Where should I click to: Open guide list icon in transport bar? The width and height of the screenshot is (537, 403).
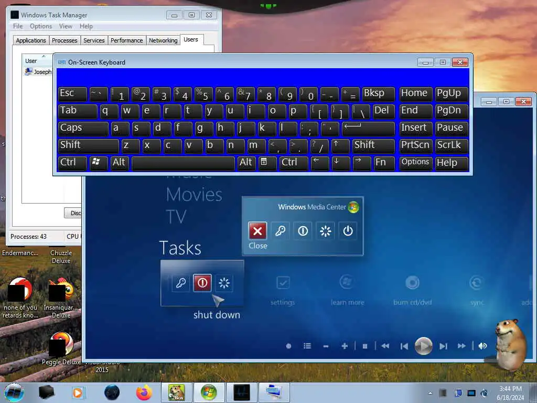(307, 346)
